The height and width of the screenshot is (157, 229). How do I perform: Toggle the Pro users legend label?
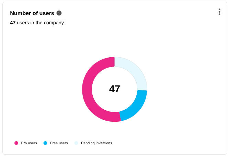[29, 143]
